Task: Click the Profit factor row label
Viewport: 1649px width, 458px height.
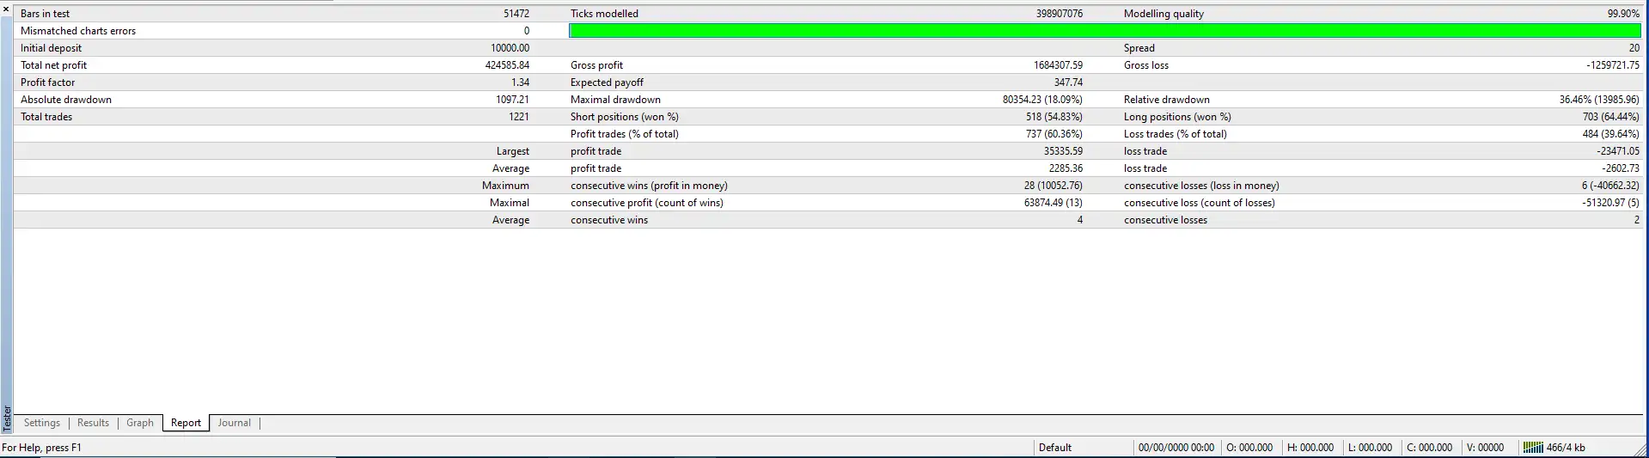Action: pyautogui.click(x=48, y=82)
